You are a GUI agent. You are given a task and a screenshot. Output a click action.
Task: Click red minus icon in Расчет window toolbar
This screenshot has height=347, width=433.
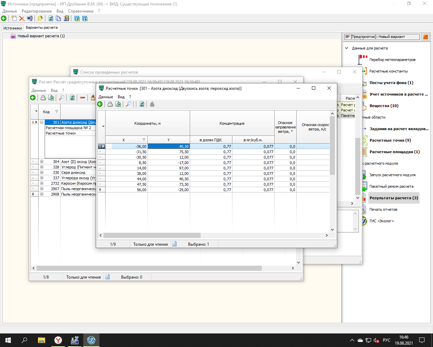tap(83, 98)
